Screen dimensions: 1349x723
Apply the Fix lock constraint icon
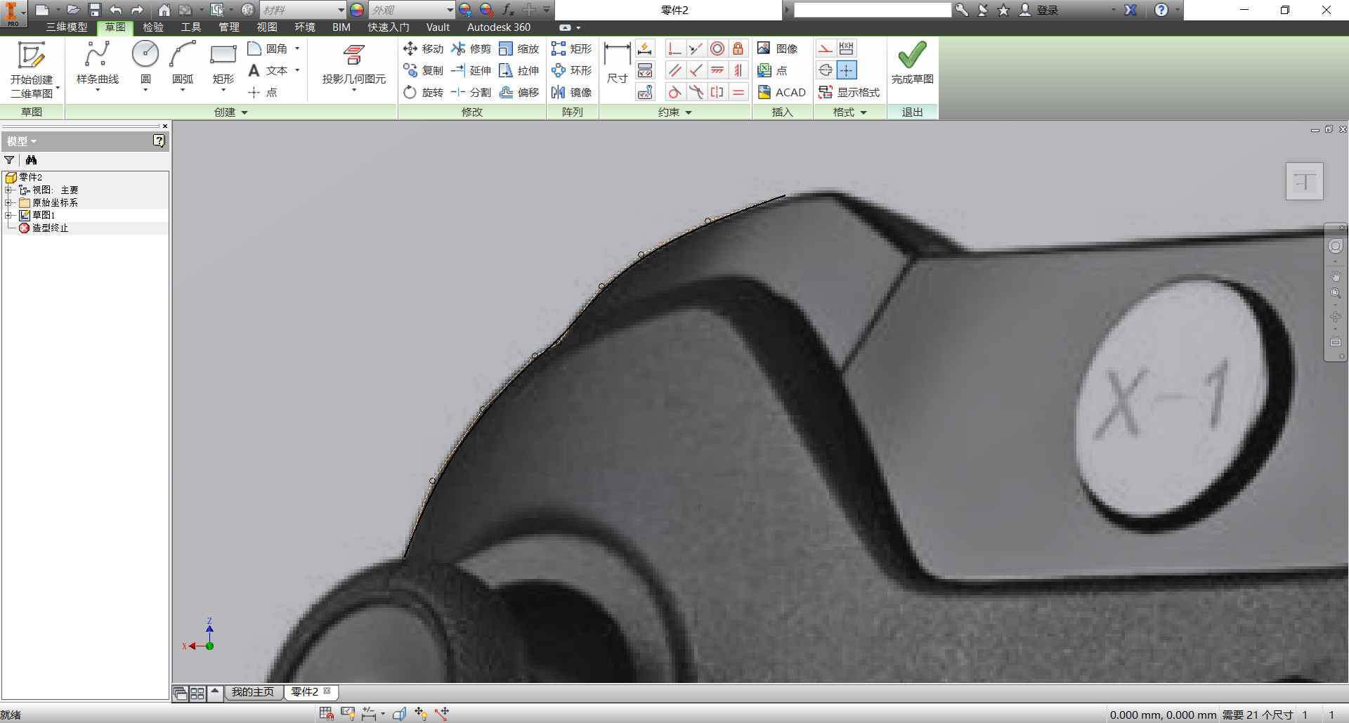coord(738,48)
